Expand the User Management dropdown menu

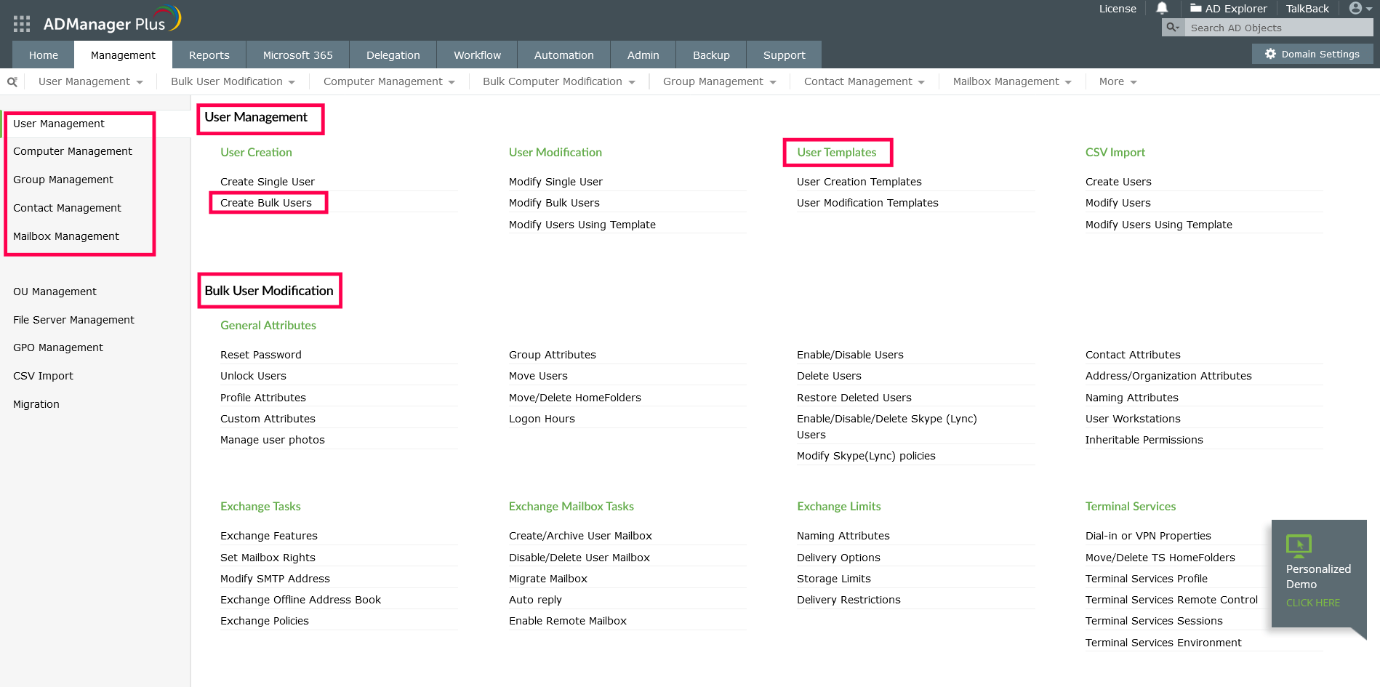tap(90, 81)
